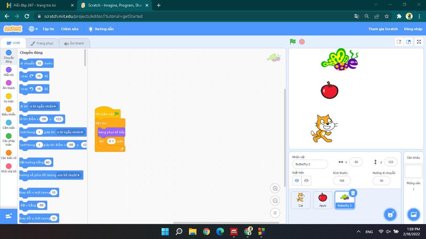This screenshot has height=239, width=426.
Task: Open the Tập tin menu
Action: 48,29
